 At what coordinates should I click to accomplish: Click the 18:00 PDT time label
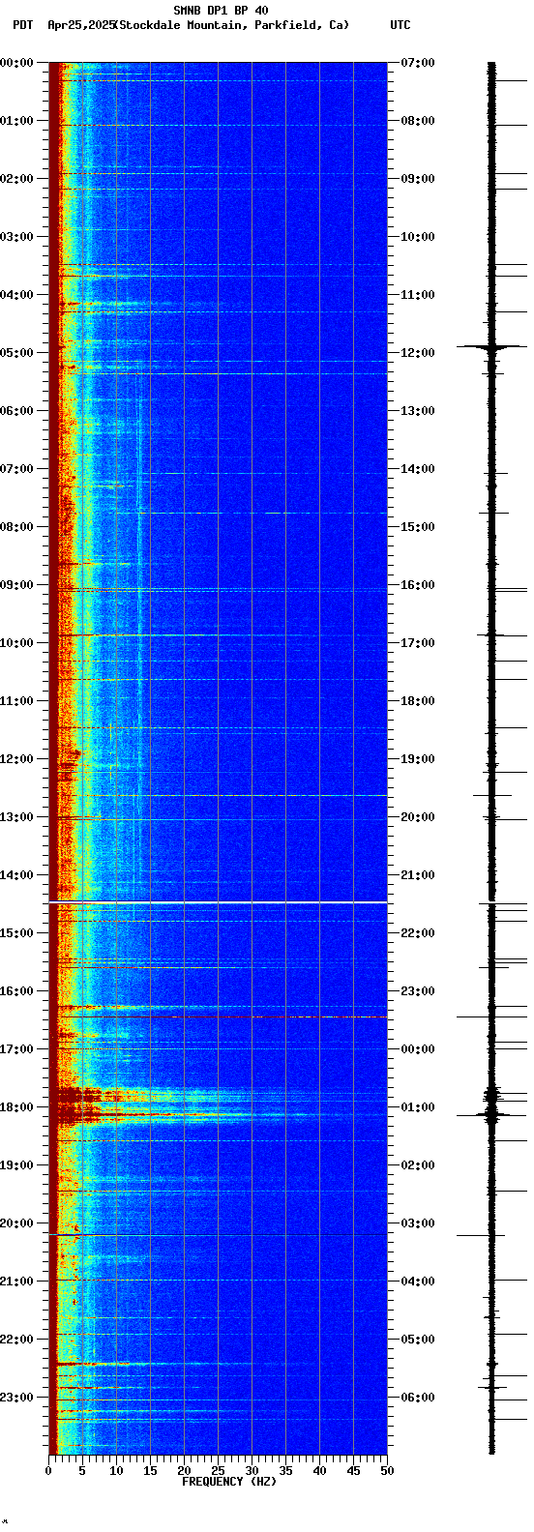tap(16, 1107)
